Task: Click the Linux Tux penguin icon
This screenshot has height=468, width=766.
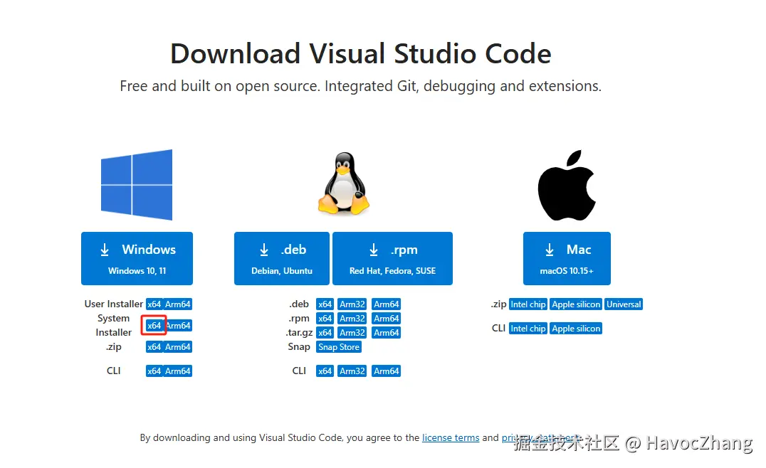Action: [343, 183]
